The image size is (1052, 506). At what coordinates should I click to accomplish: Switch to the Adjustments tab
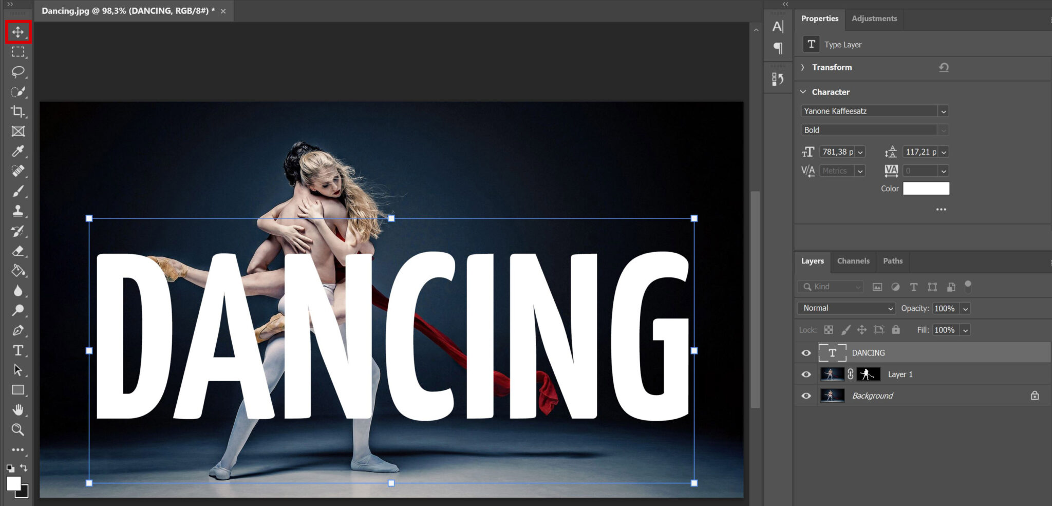coord(874,18)
